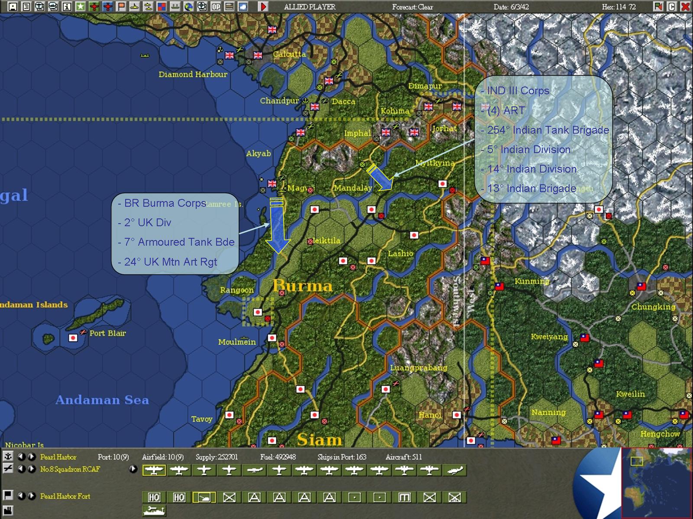Select the highlighted bomber air unit icon
693x519 pixels.
[x=154, y=470]
